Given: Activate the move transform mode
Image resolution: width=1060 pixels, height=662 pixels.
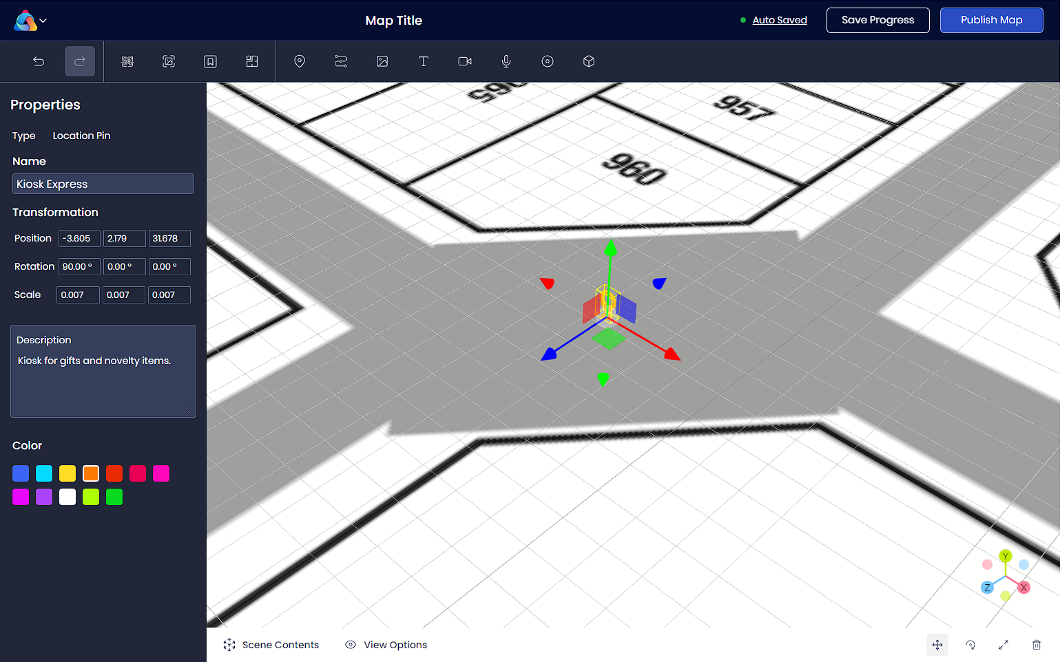Looking at the screenshot, I should [x=937, y=645].
